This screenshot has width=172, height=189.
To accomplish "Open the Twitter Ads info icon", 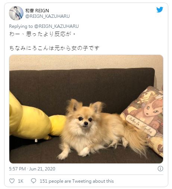I will click(x=160, y=169).
